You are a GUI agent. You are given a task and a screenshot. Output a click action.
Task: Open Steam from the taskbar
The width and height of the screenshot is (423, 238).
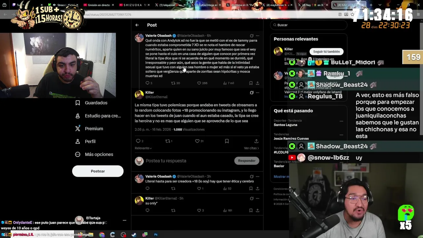coord(134,235)
